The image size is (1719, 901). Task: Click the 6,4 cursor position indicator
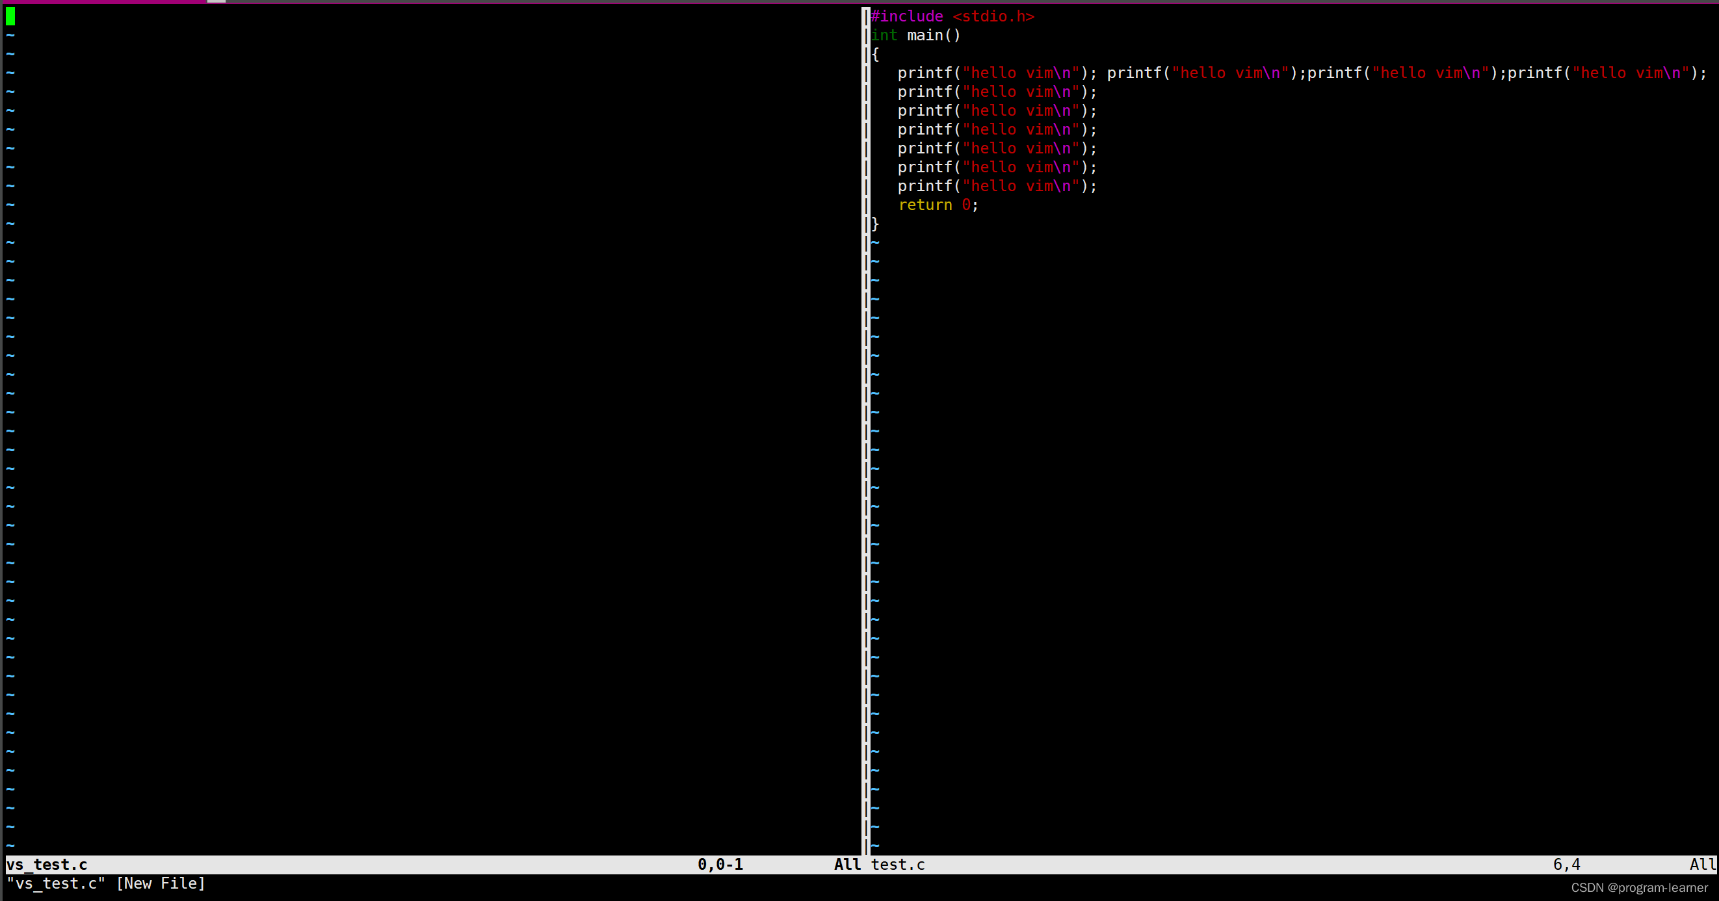(x=1566, y=865)
